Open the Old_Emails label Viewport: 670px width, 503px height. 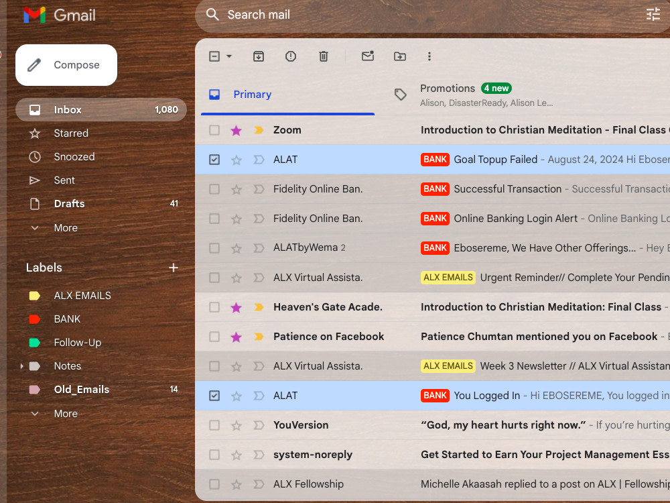coord(101,390)
